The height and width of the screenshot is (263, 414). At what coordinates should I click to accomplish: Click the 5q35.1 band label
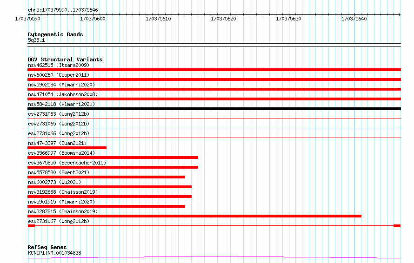36,40
